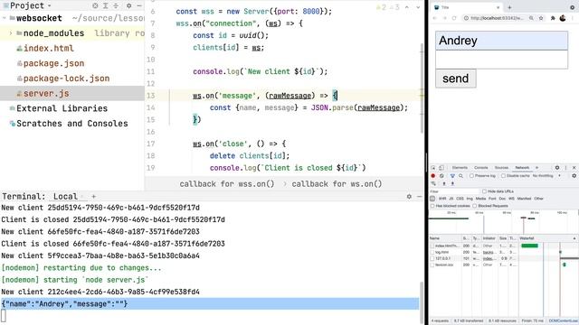Image resolution: width=579 pixels, height=325 pixels.
Task: Click the editor vertical scrollbar
Action: pos(422,88)
